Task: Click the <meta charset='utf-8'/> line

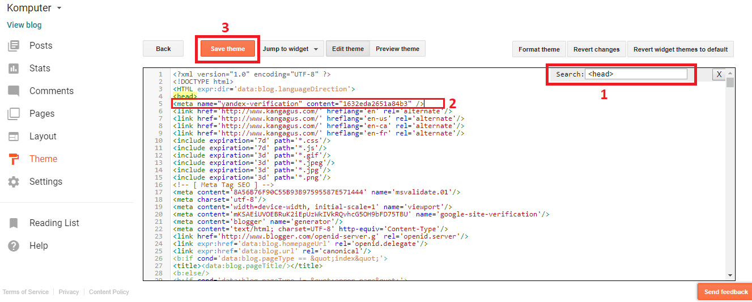Action: [x=219, y=199]
